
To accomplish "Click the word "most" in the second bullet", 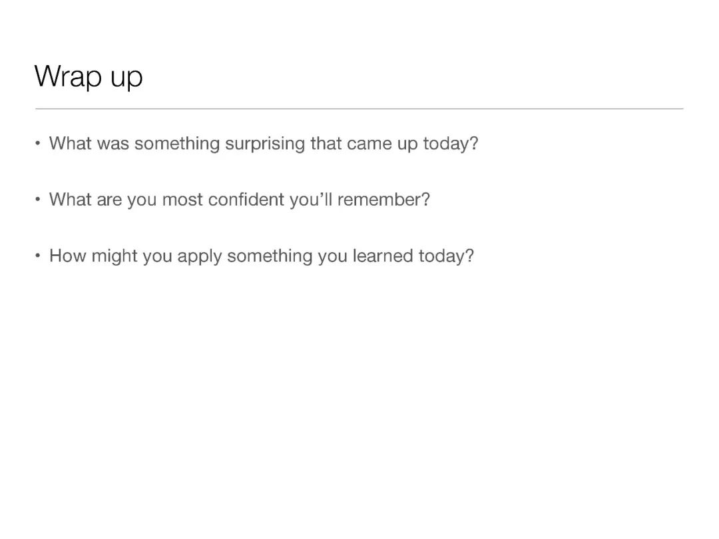I will coord(182,200).
